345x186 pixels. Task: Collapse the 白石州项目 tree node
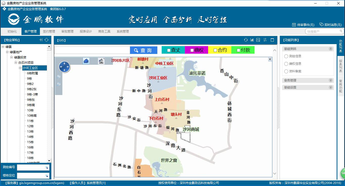coord(16,63)
